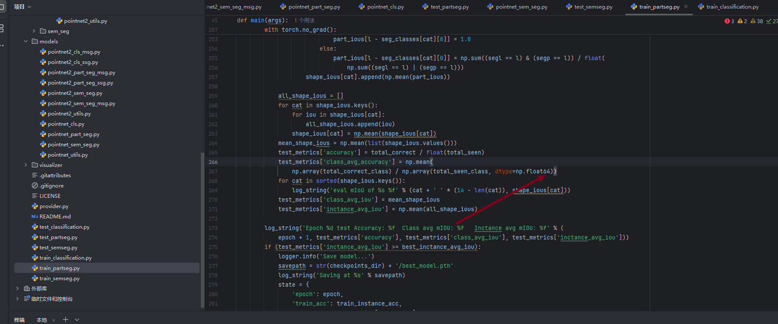Open the LICENSE file
778x324 pixels.
(46, 196)
